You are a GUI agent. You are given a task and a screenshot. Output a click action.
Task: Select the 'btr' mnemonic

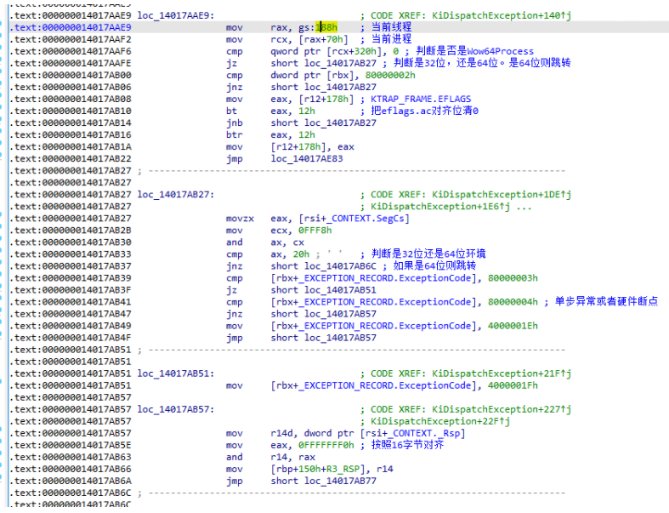tap(235, 135)
